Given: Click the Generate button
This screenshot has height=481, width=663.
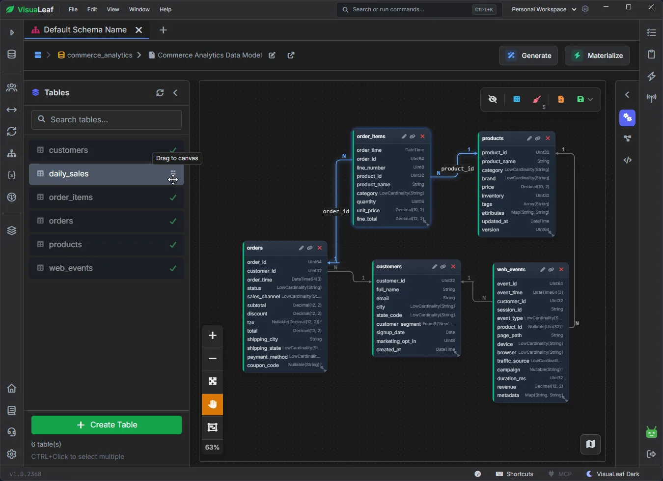Looking at the screenshot, I should 529,56.
